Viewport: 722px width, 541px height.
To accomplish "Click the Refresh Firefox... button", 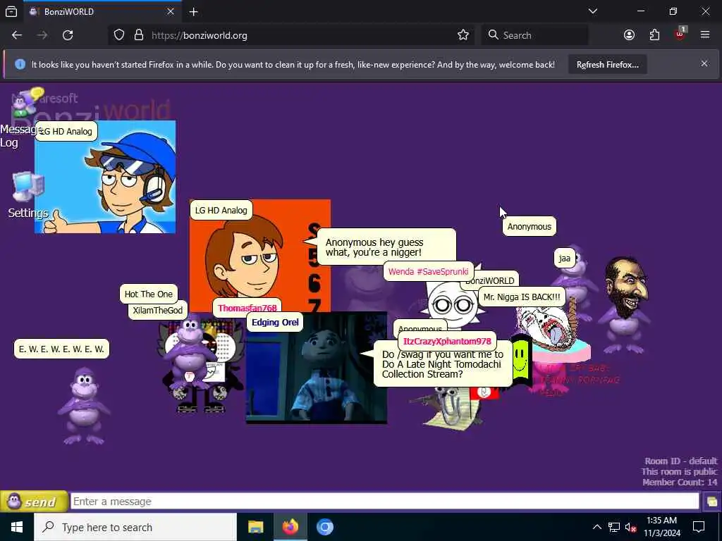I will [608, 65].
